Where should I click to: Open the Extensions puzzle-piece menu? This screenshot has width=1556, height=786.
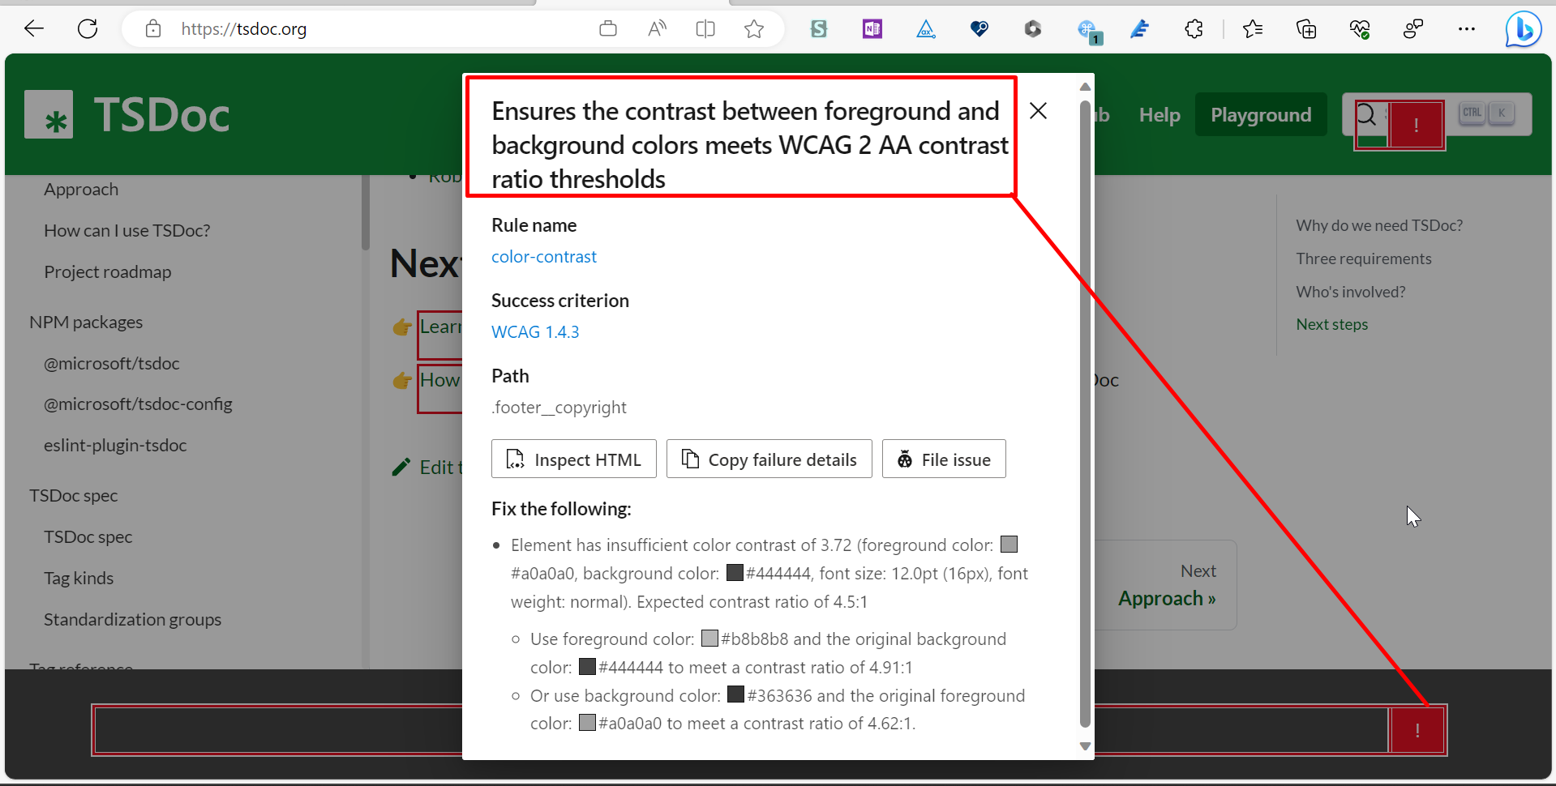click(x=1194, y=29)
